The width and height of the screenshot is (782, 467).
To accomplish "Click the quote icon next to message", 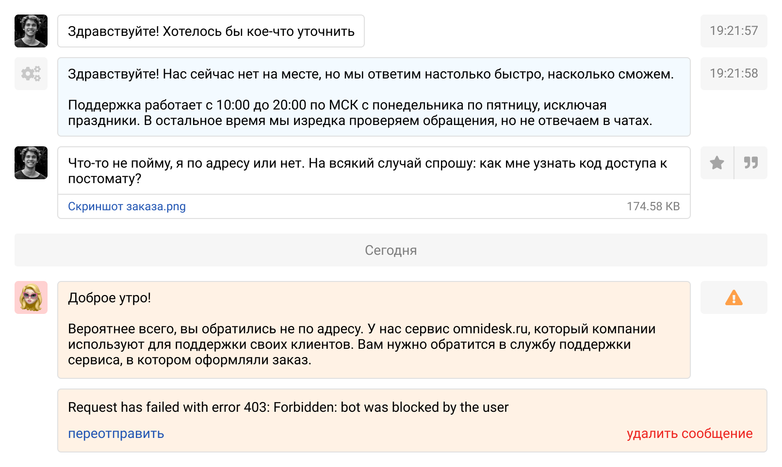I will click(751, 163).
